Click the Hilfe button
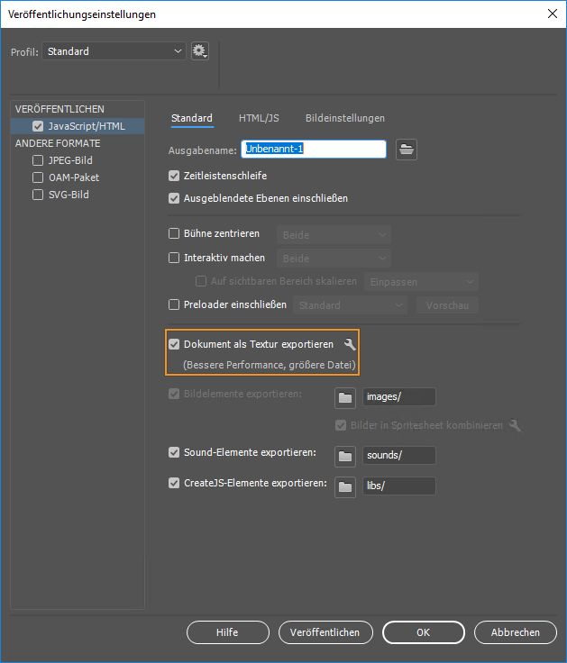 click(x=228, y=632)
